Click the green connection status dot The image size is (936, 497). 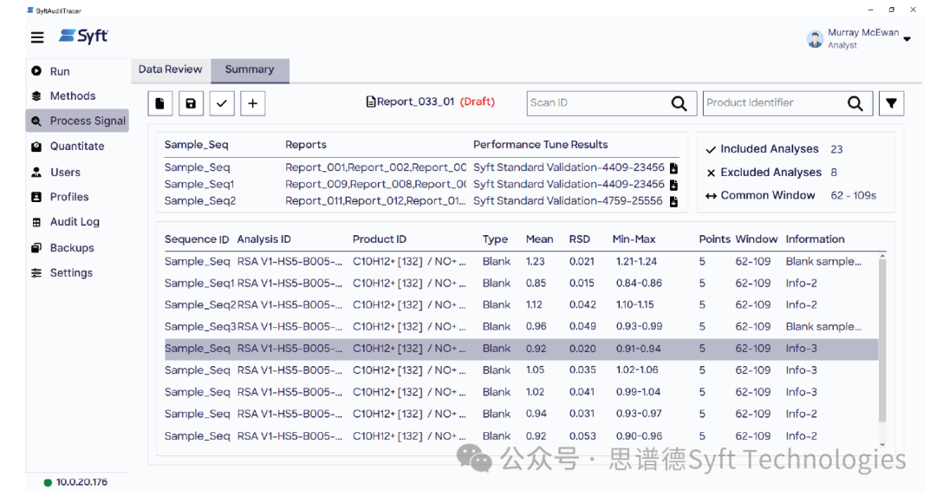[48, 482]
